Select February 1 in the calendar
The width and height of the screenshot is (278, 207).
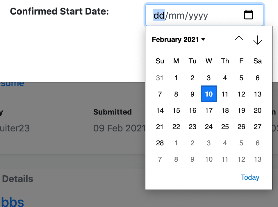pos(176,78)
